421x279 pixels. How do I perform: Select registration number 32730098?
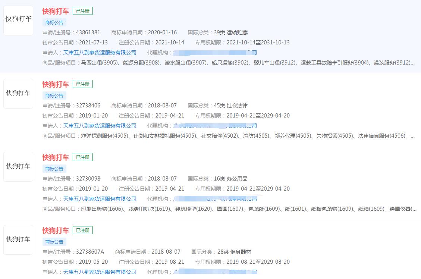pos(88,179)
